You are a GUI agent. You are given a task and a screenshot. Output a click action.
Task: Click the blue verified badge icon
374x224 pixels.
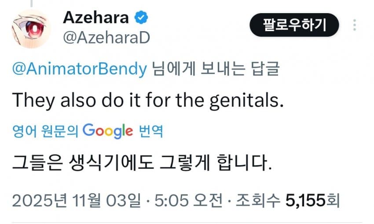coord(141,18)
